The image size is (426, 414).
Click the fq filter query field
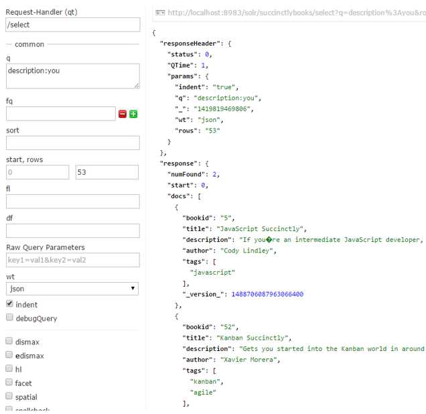click(x=61, y=114)
